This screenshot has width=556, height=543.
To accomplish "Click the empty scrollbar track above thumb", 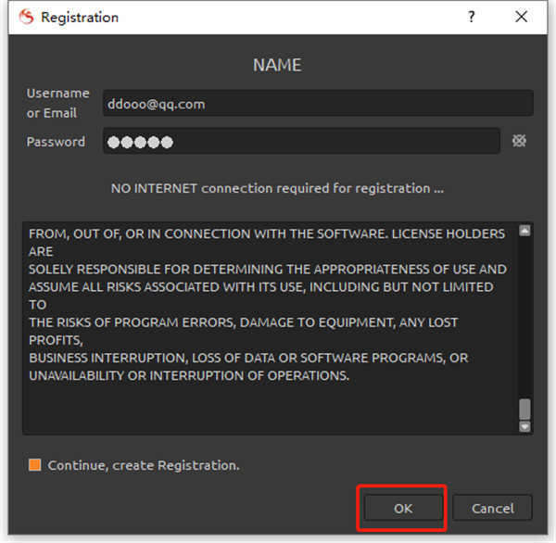I will 524,315.
